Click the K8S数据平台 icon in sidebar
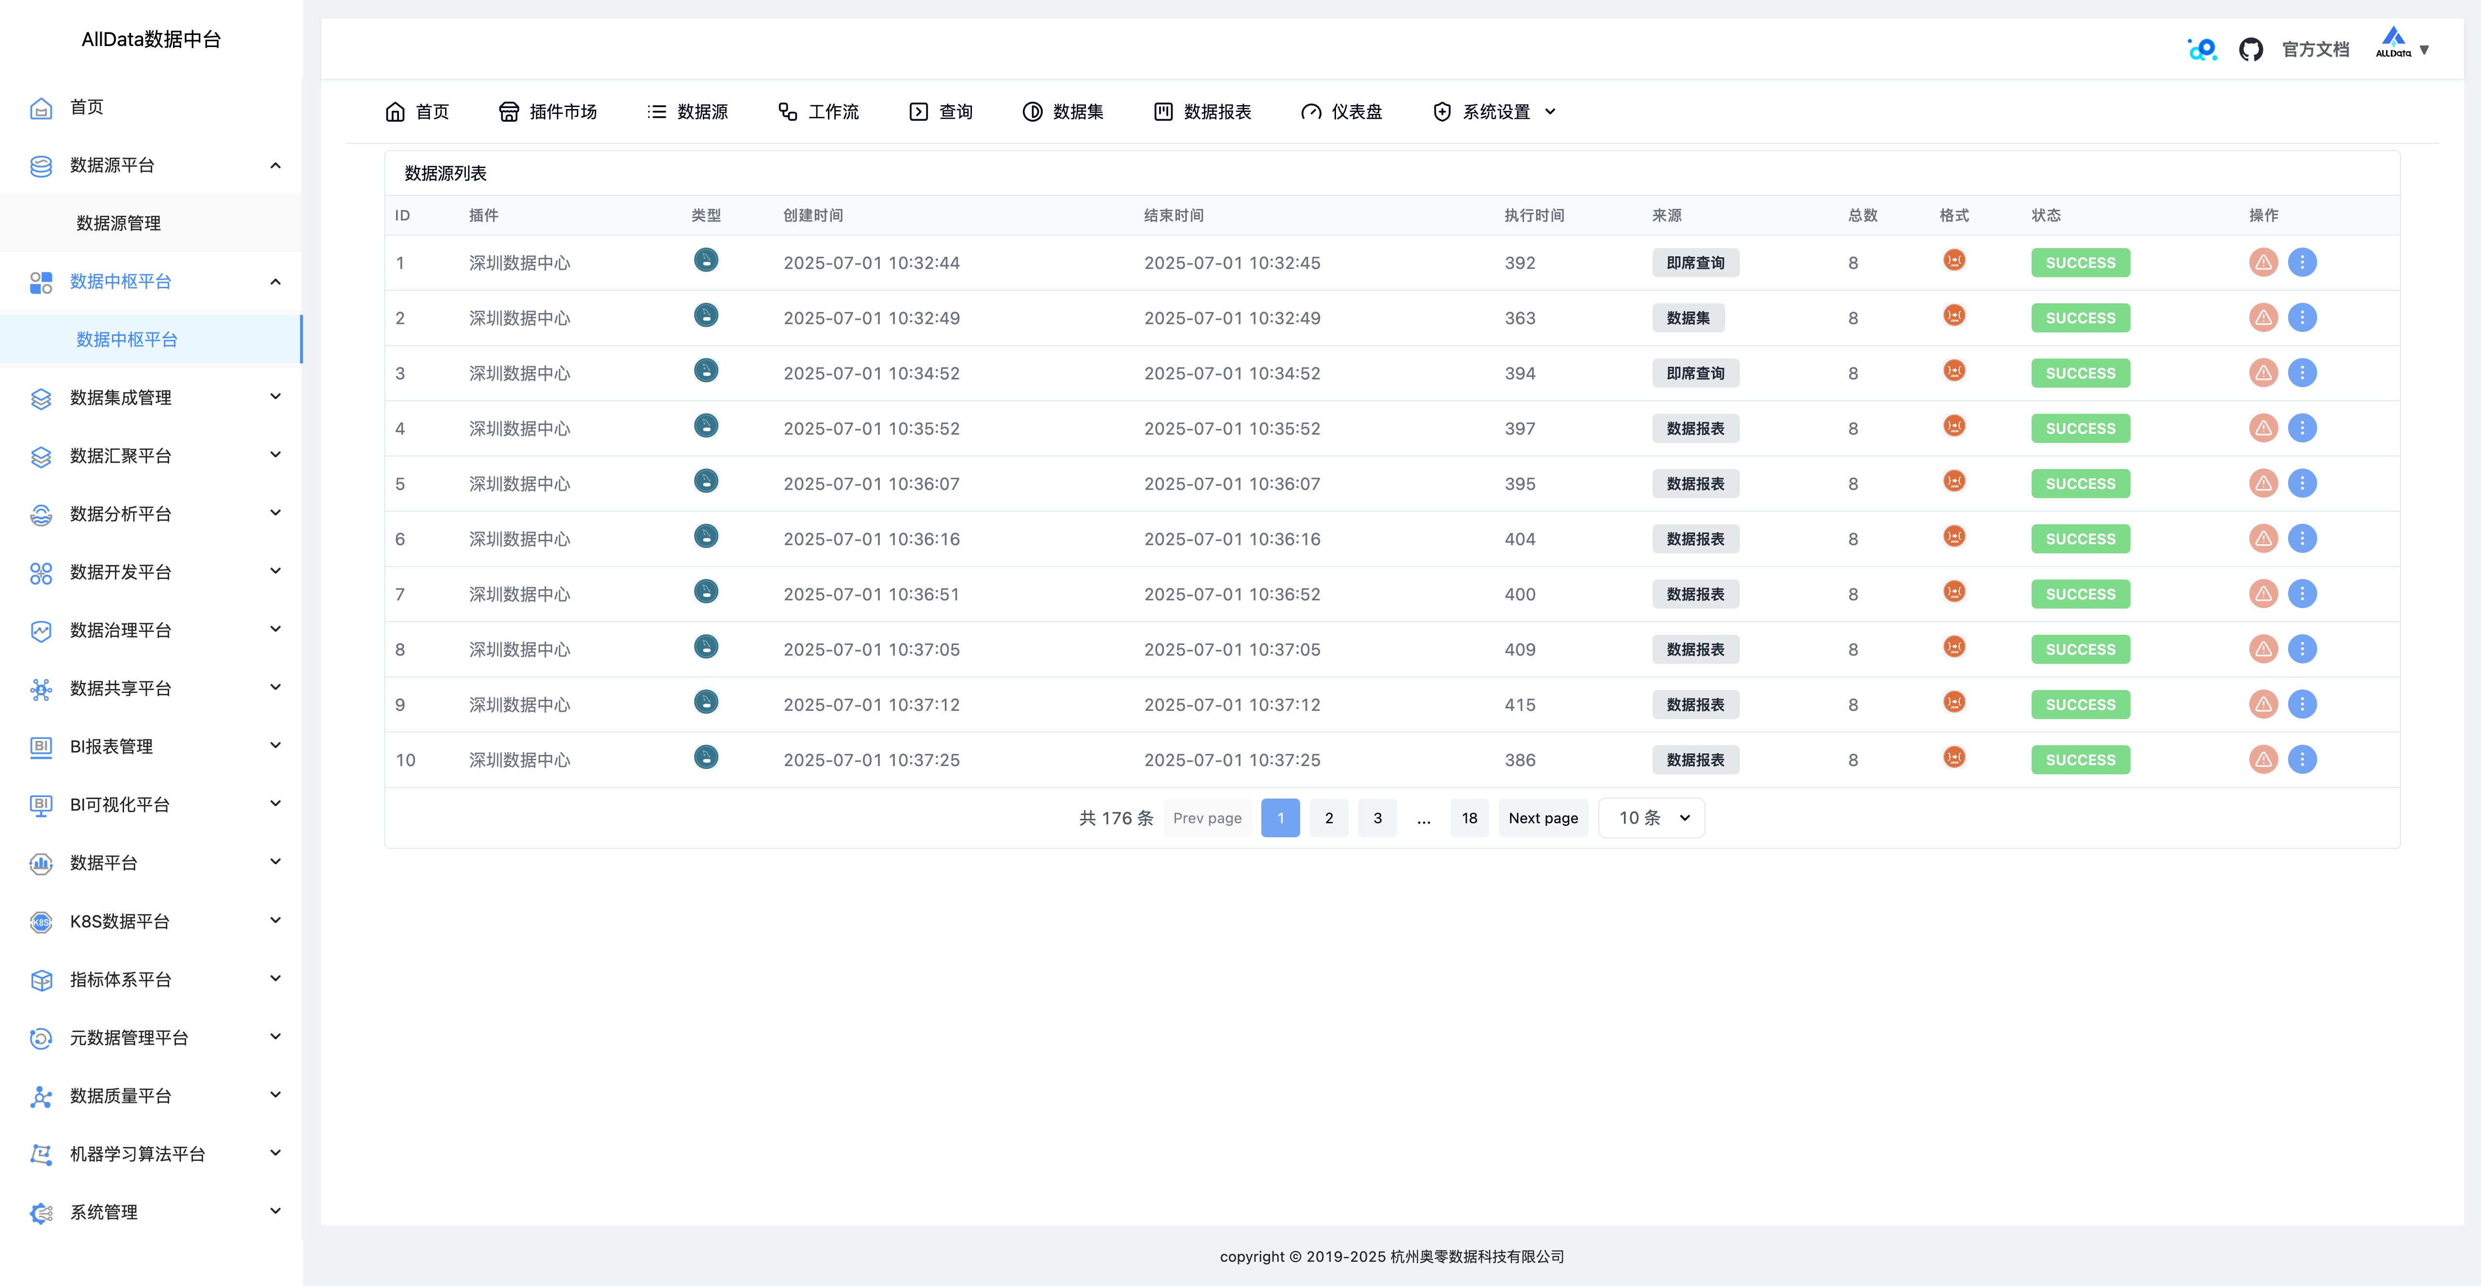 [40, 921]
